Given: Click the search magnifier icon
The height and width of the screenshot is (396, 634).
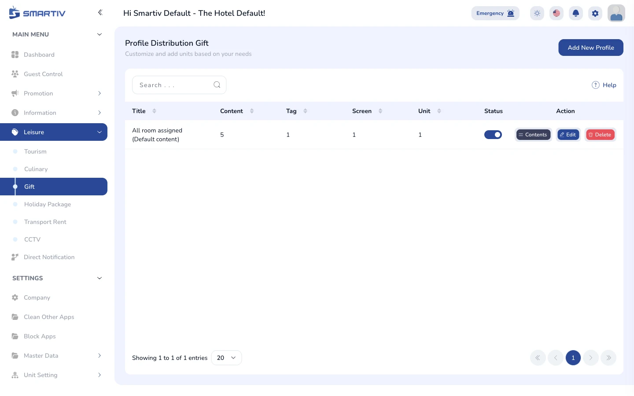Looking at the screenshot, I should [x=217, y=85].
